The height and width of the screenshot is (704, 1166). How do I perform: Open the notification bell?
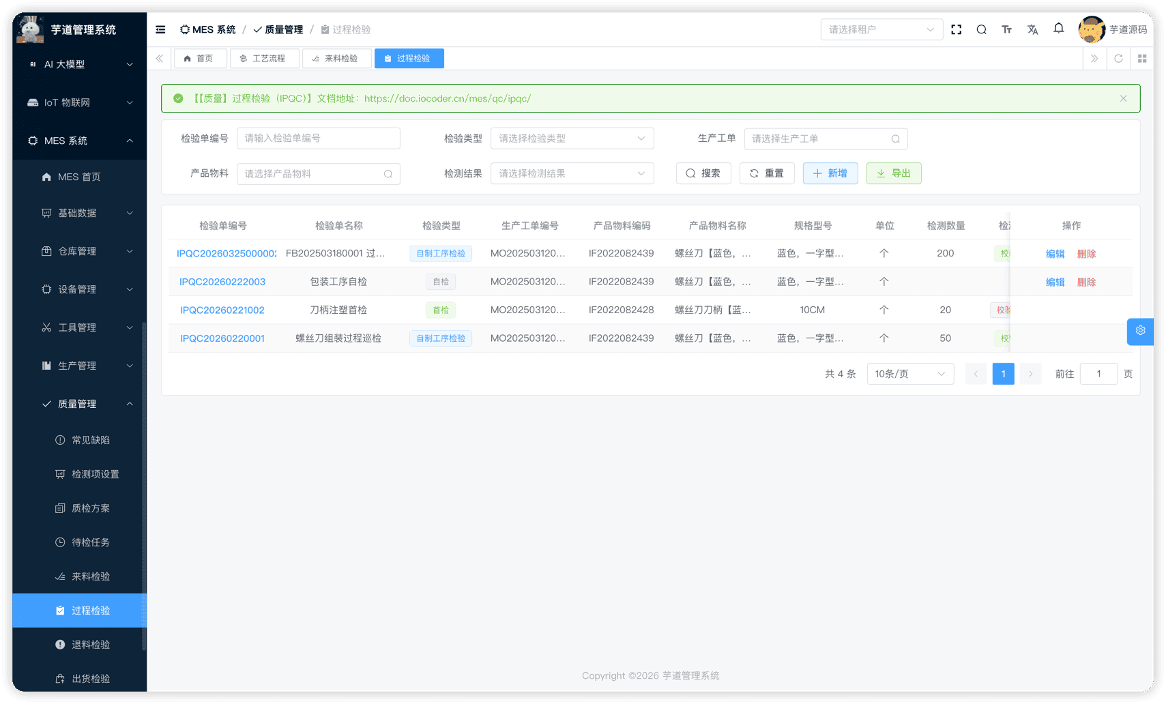coord(1058,29)
